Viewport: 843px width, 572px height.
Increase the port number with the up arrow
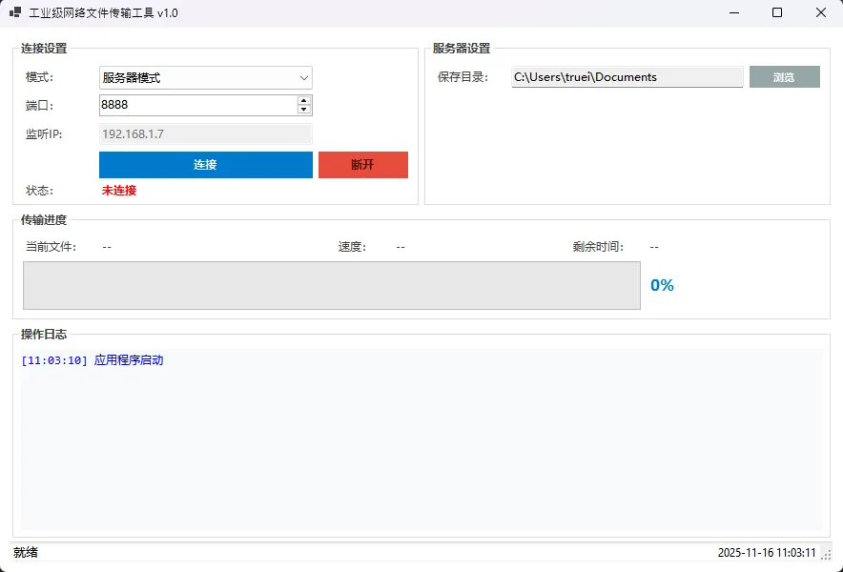pos(304,100)
